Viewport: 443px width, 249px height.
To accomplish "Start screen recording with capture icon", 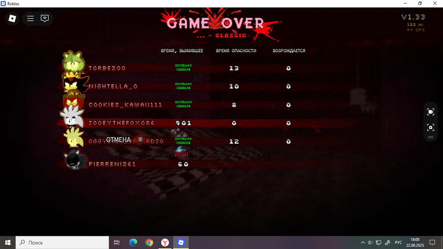I will [x=430, y=112].
